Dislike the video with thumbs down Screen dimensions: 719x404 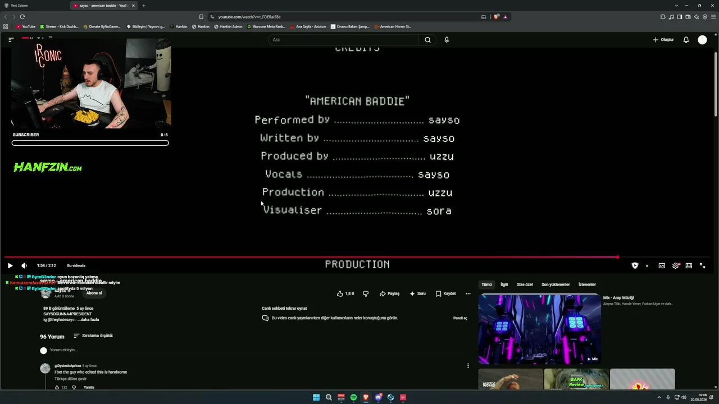[366, 293]
